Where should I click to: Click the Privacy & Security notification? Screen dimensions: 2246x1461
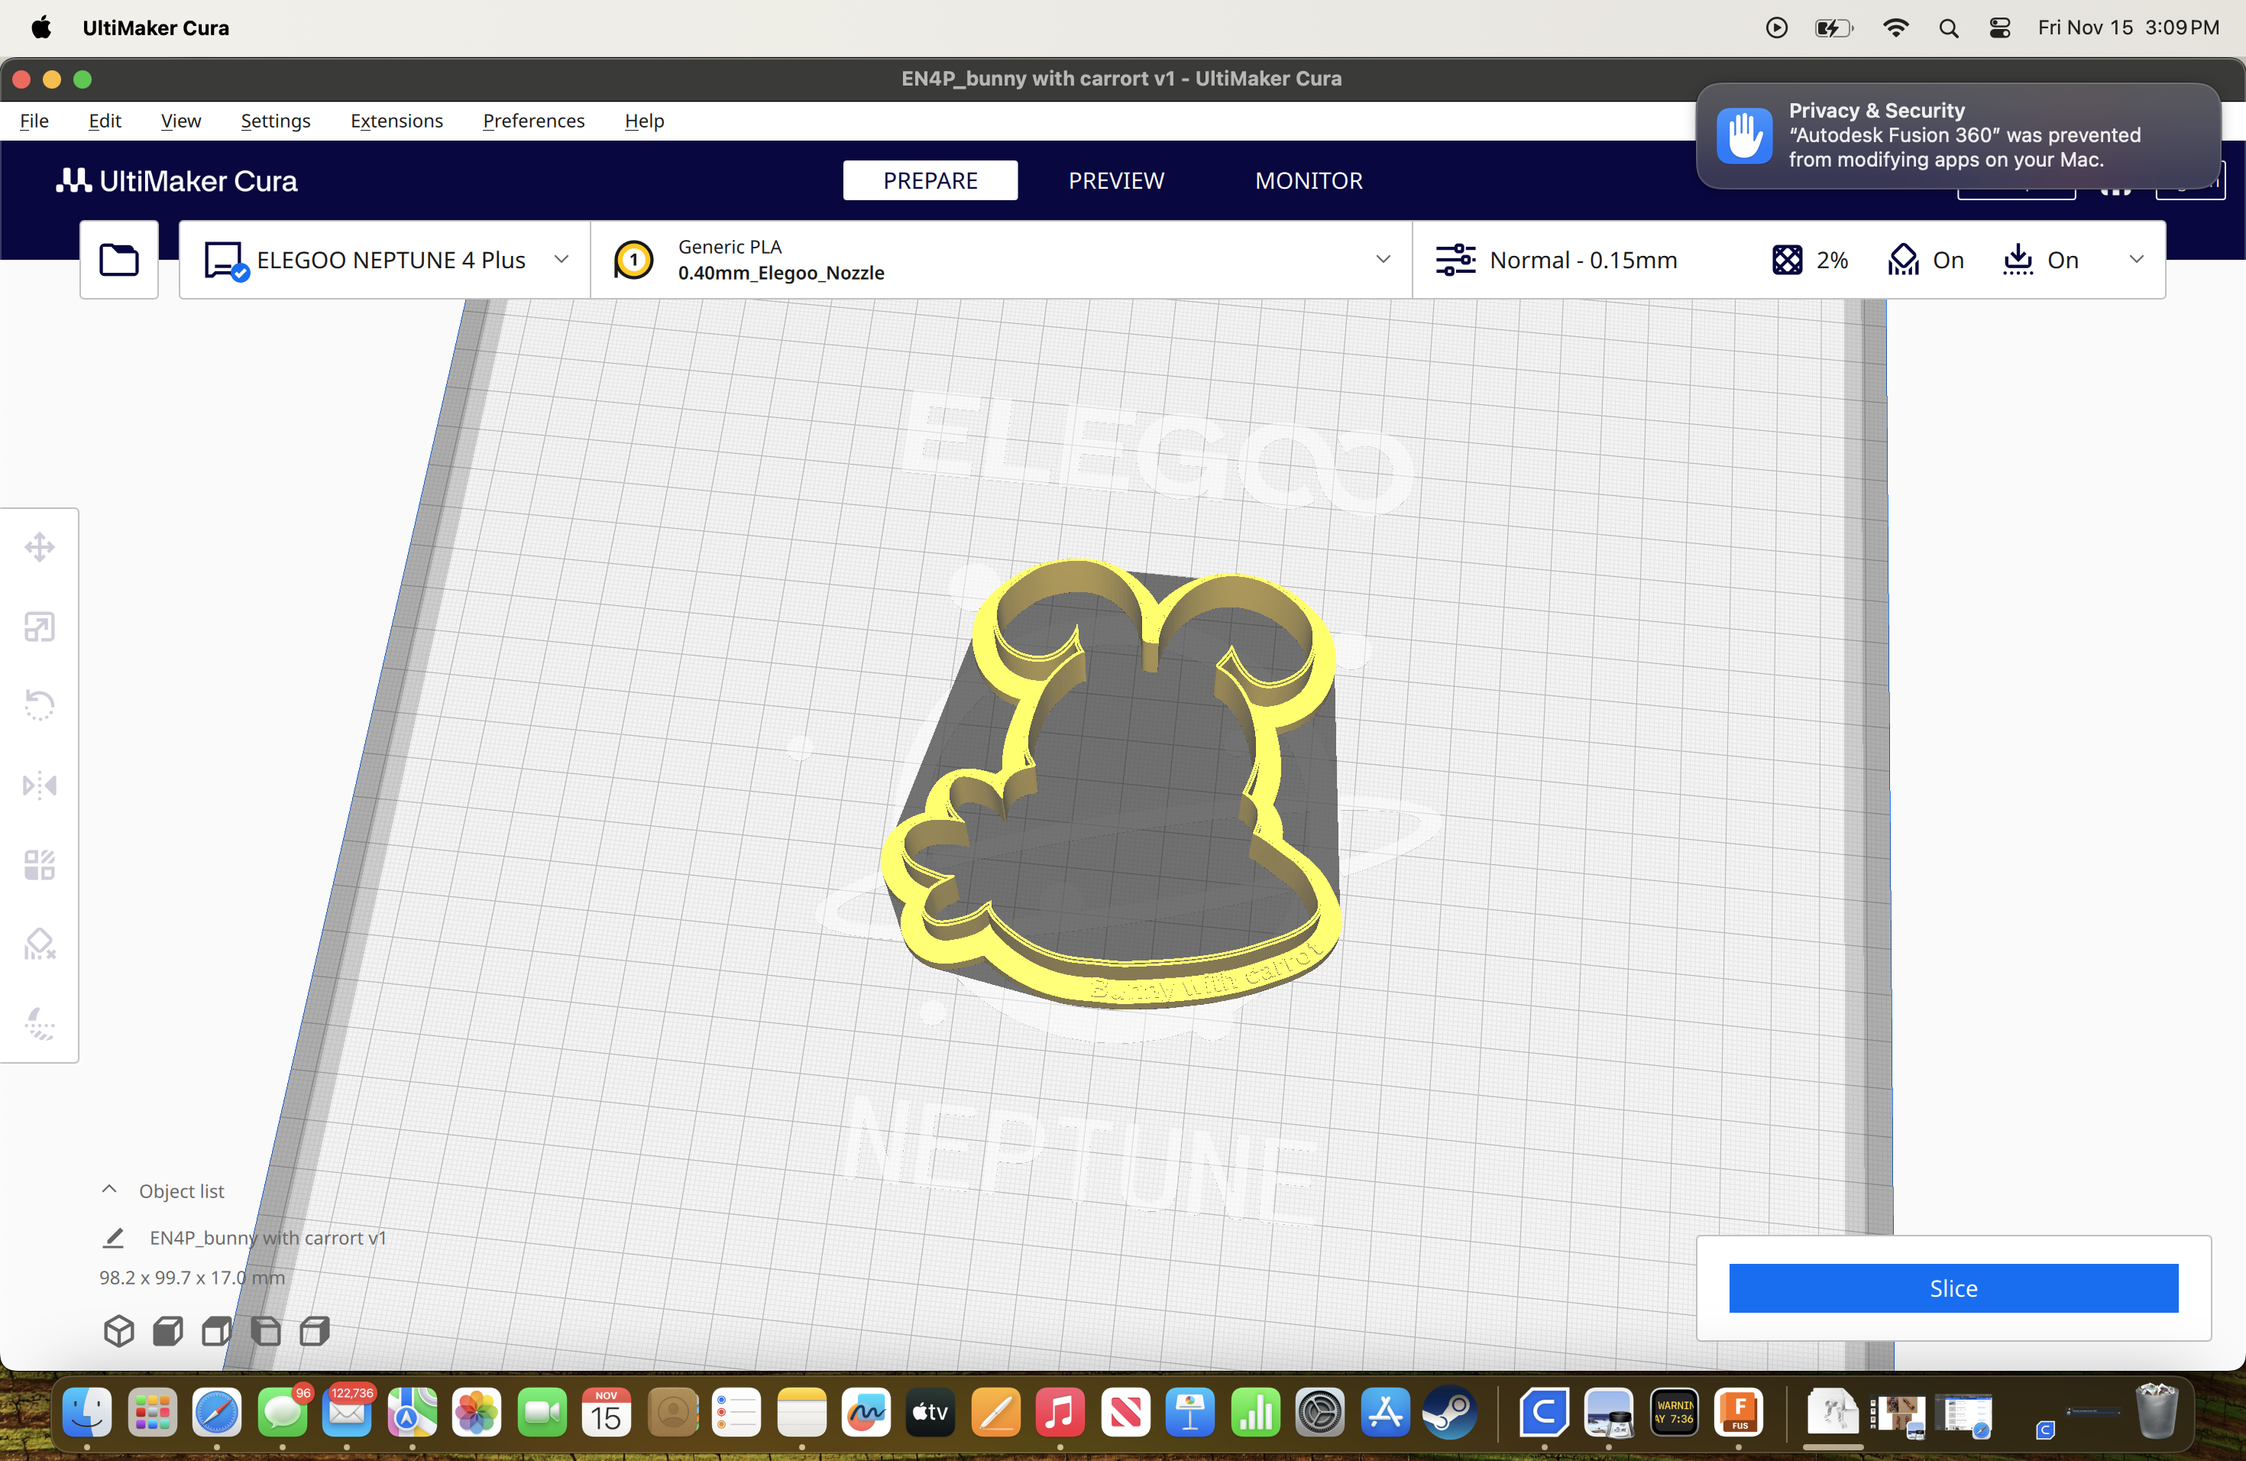click(x=1958, y=135)
